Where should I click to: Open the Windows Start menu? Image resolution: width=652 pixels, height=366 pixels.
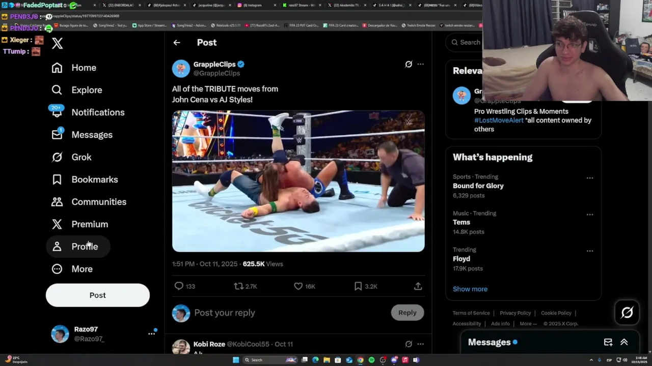236,360
